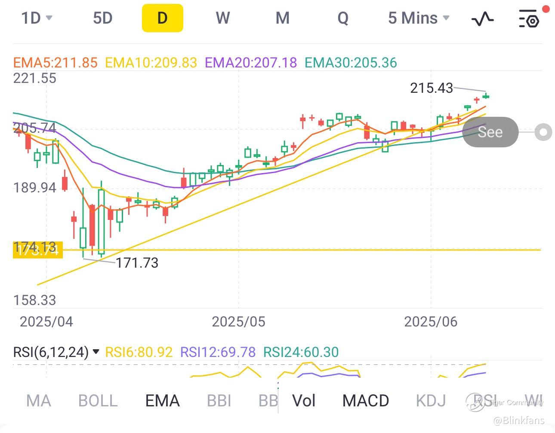The height and width of the screenshot is (433, 555).
Task: Tap the Tiger Community watermark logo
Action: 475,402
